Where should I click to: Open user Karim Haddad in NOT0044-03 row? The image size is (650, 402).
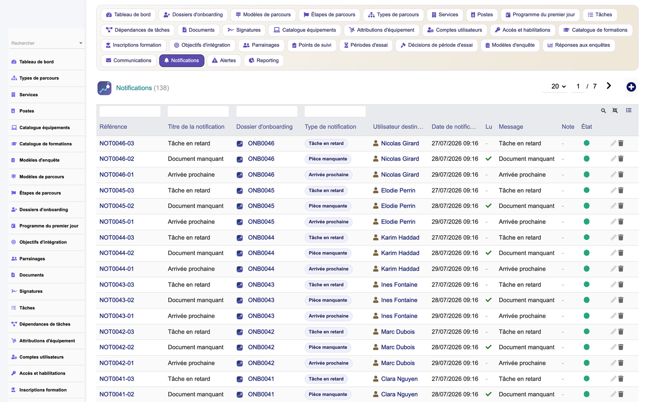400,237
